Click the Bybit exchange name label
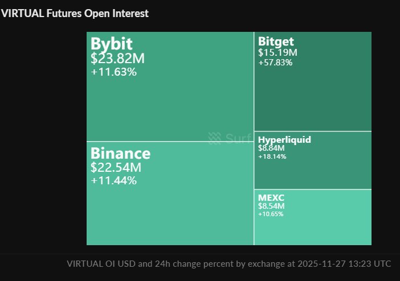This screenshot has height=281, width=400. pos(111,44)
